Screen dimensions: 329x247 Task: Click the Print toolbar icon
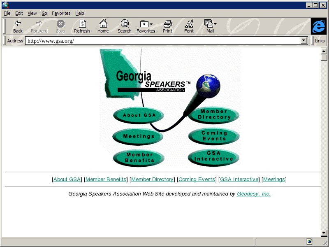(x=167, y=26)
